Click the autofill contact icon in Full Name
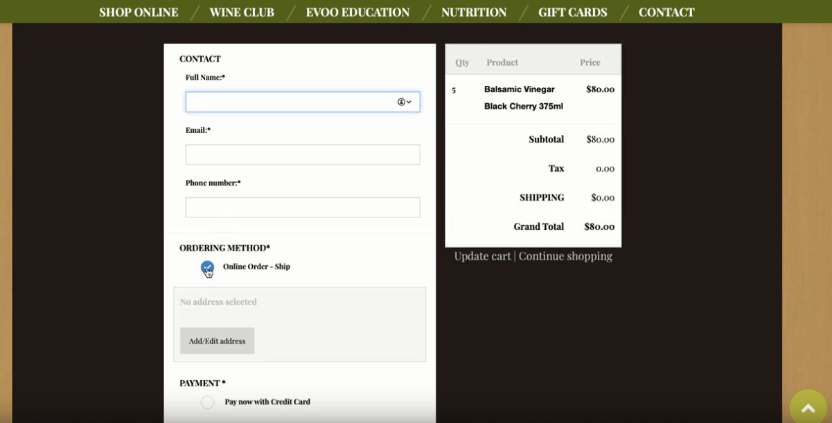Viewport: 832px width, 423px height. [x=405, y=102]
